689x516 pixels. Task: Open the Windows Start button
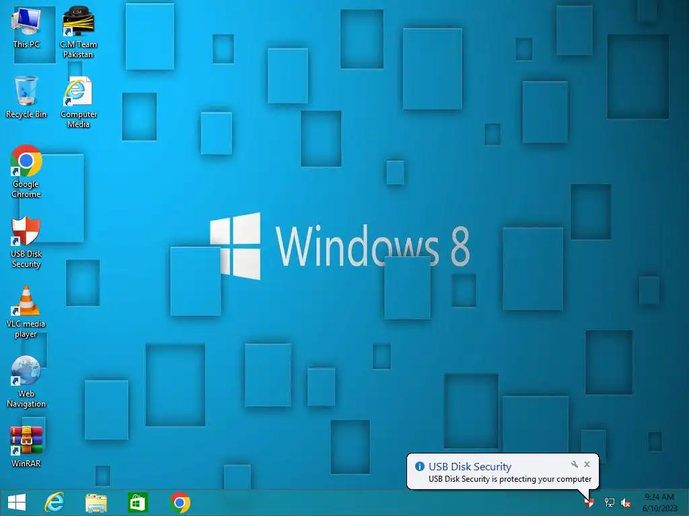point(17,503)
